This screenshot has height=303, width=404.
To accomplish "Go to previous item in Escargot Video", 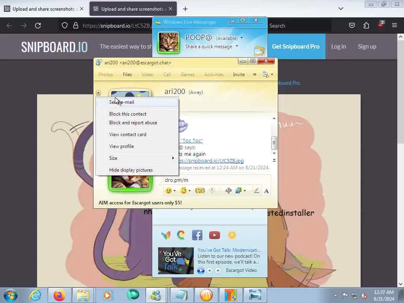I will tap(210, 270).
